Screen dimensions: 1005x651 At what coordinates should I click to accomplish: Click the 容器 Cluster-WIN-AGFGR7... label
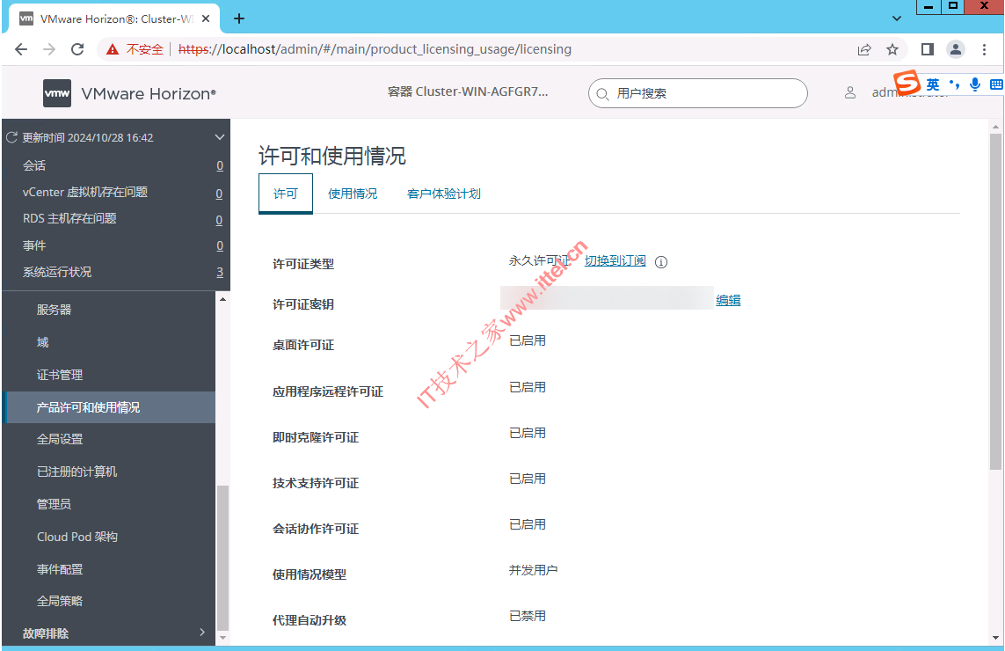(468, 91)
